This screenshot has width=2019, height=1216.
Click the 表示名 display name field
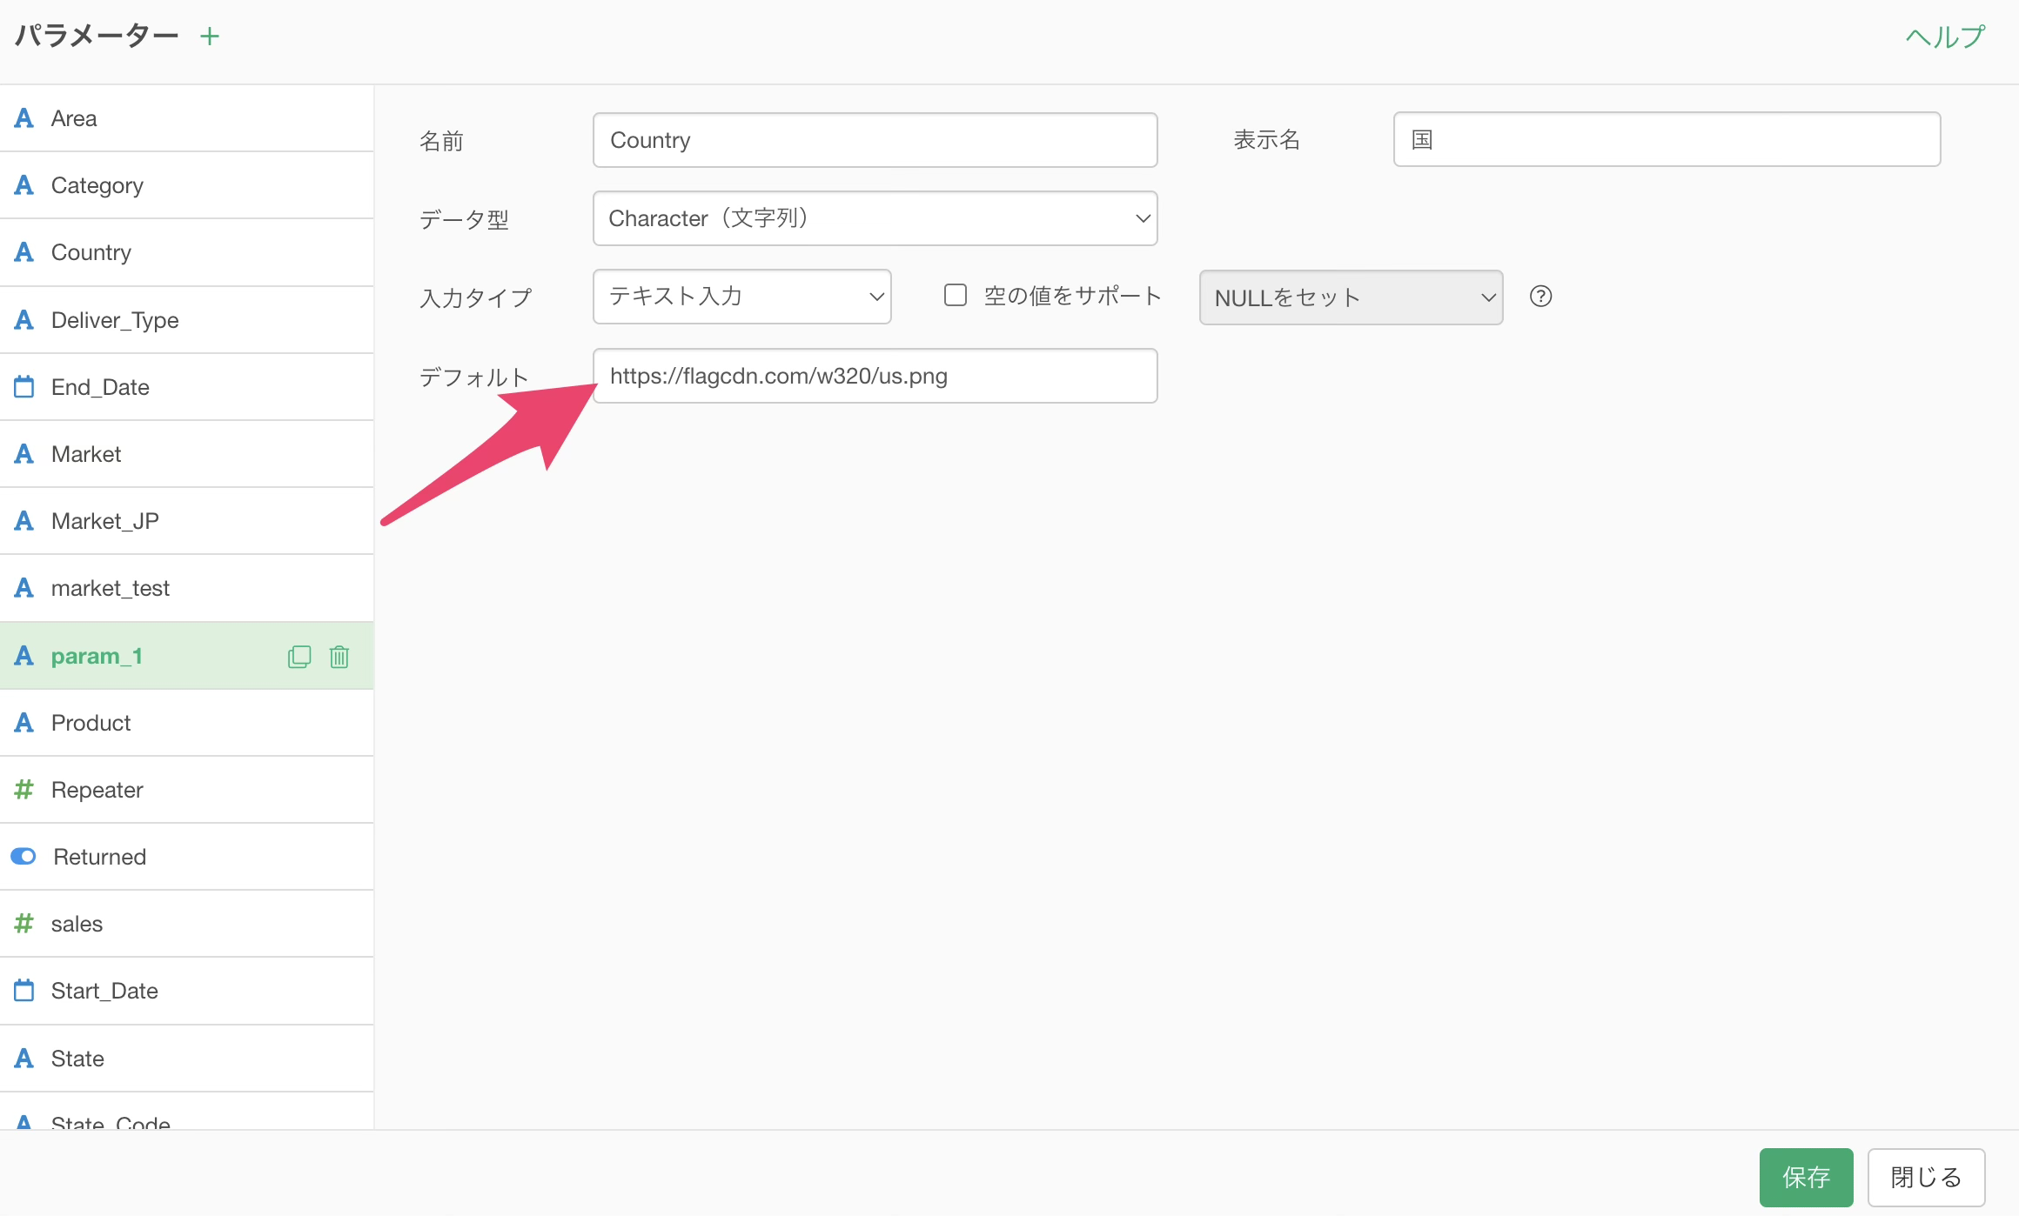[x=1667, y=139]
